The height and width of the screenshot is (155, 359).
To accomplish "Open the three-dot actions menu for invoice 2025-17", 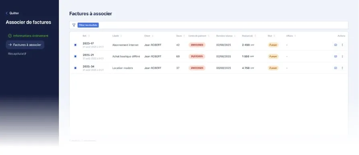I will 342,45.
